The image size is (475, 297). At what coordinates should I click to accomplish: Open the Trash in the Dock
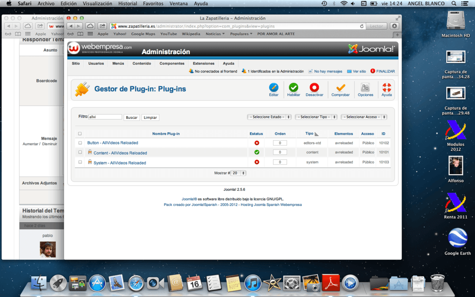pos(437,283)
